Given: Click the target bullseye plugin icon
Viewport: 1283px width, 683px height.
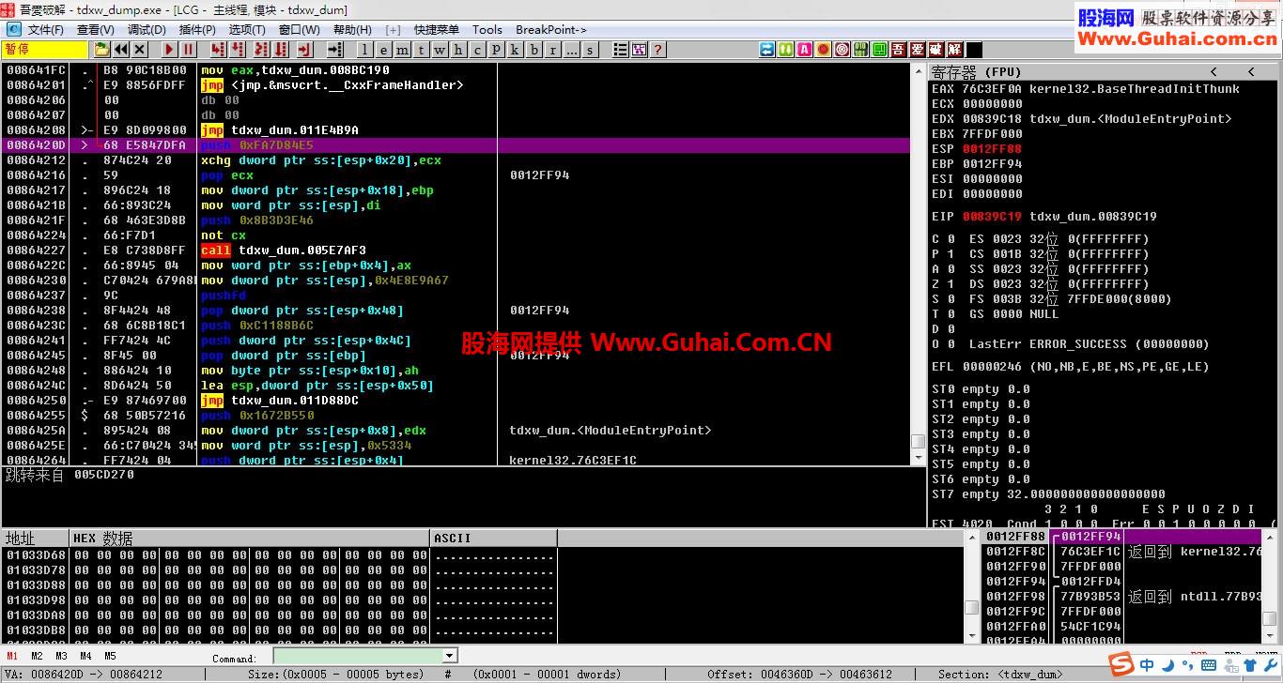Looking at the screenshot, I should tap(842, 50).
